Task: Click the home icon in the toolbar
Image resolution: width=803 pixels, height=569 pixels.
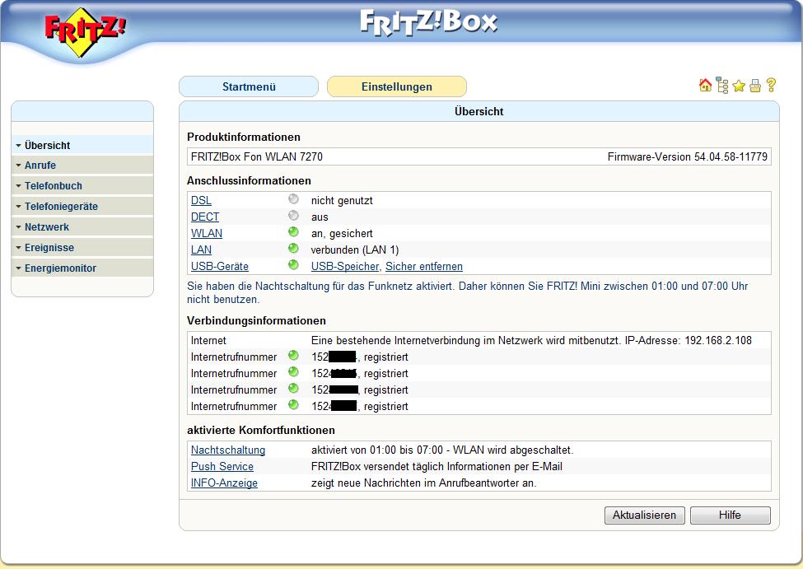Action: coord(705,86)
